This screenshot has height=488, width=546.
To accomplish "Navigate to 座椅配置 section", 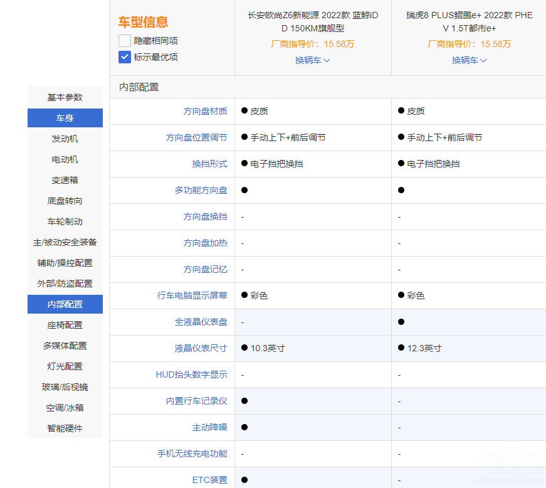I will click(x=65, y=325).
